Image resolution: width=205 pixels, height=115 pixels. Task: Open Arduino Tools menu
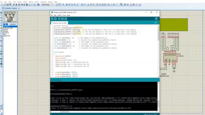pos(64,15)
